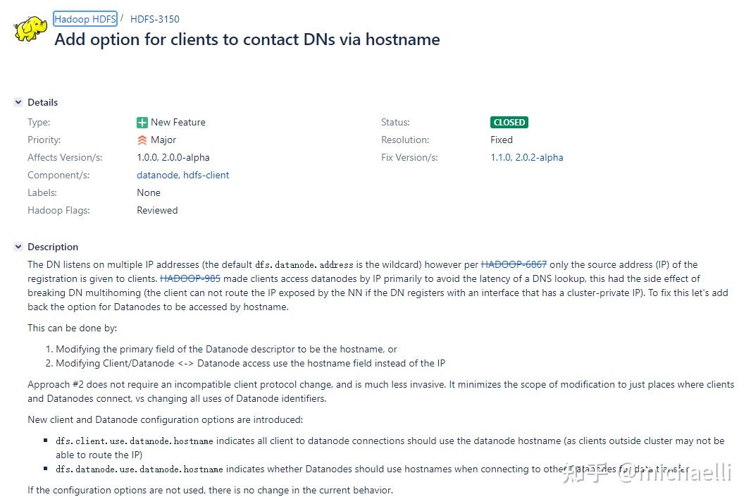Expand the Details disclosure chevron
Screen dimensions: 751x504
tap(18, 102)
